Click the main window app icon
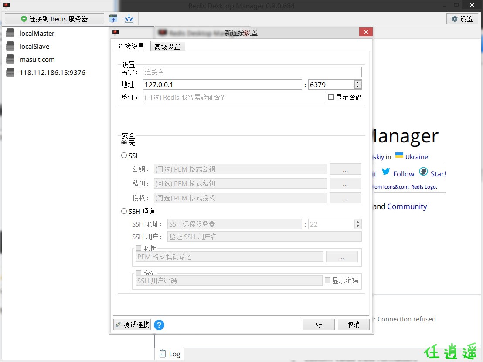Image resolution: width=483 pixels, height=362 pixels. coord(6,5)
